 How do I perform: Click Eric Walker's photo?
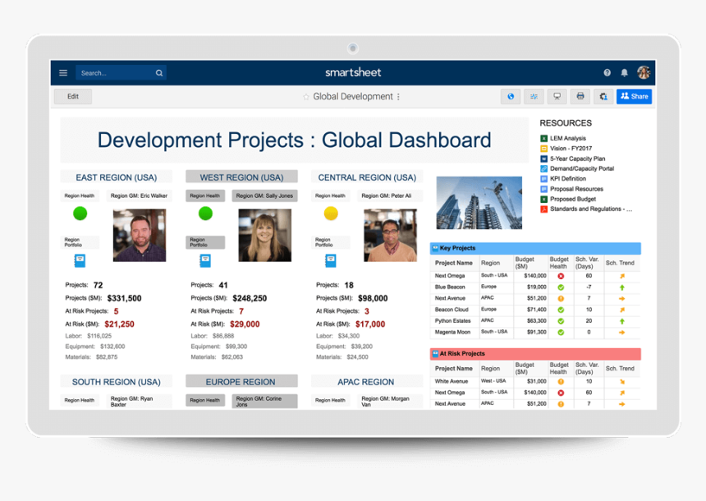139,235
